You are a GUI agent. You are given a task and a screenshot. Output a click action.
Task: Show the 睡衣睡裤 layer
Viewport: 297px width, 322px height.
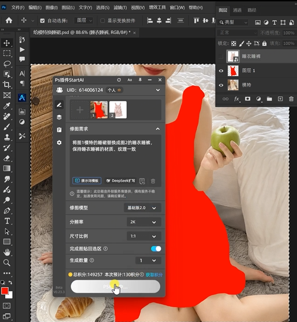click(221, 57)
